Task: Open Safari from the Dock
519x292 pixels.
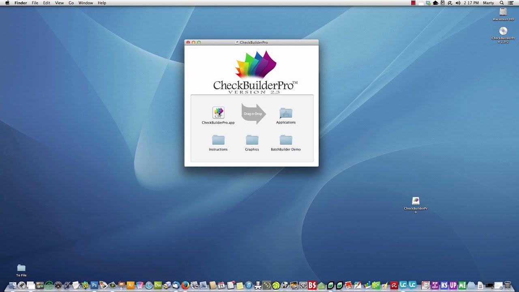Action: click(149, 286)
